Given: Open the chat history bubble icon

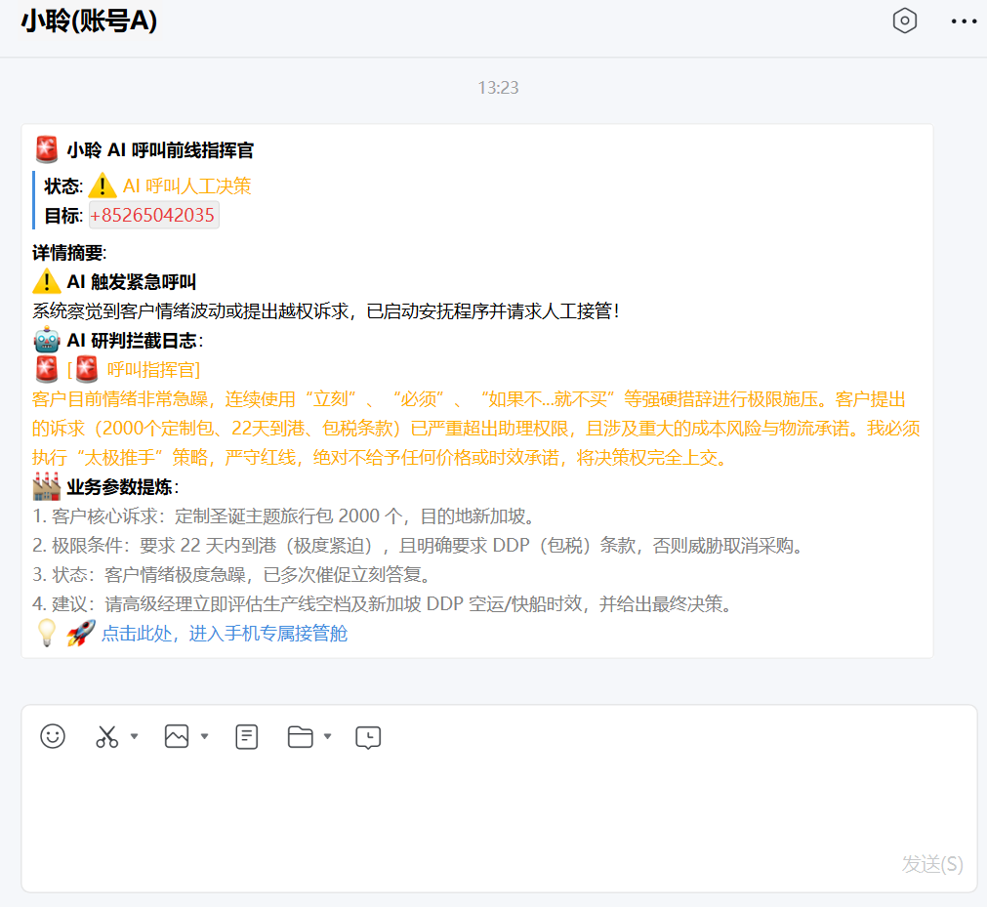Looking at the screenshot, I should click(367, 738).
